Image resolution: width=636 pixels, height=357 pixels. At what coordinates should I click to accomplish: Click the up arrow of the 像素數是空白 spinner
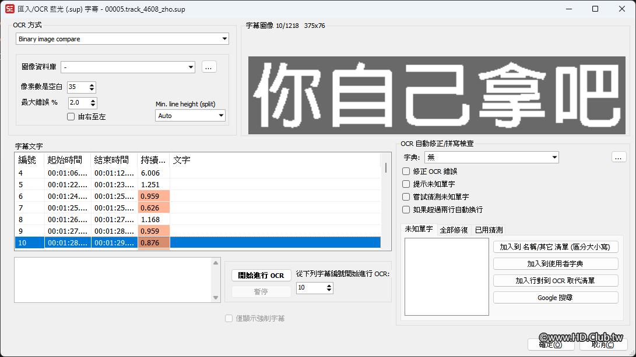pyautogui.click(x=92, y=85)
